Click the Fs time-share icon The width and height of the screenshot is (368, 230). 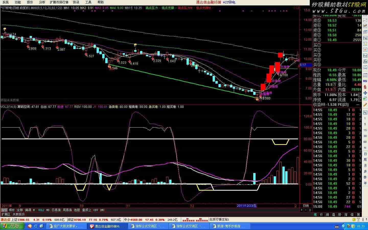tap(365, 112)
